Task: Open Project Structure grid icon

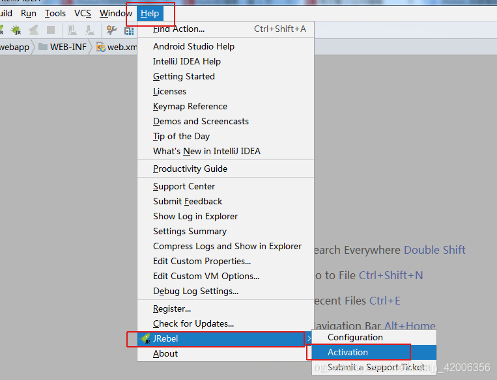Action: [x=129, y=31]
